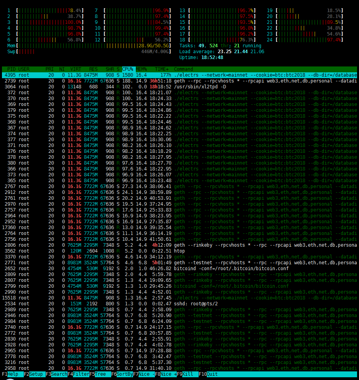This screenshot has width=359, height=380.
Task: Select the electrs thread row PID 365
Action: click(x=179, y=181)
